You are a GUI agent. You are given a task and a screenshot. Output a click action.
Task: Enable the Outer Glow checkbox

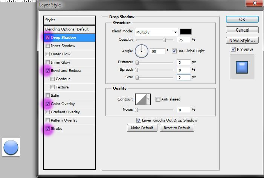point(48,54)
